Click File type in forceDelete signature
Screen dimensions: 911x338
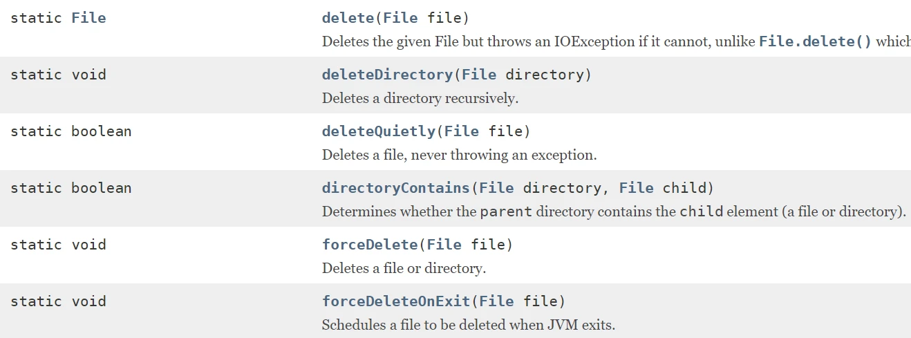point(444,245)
